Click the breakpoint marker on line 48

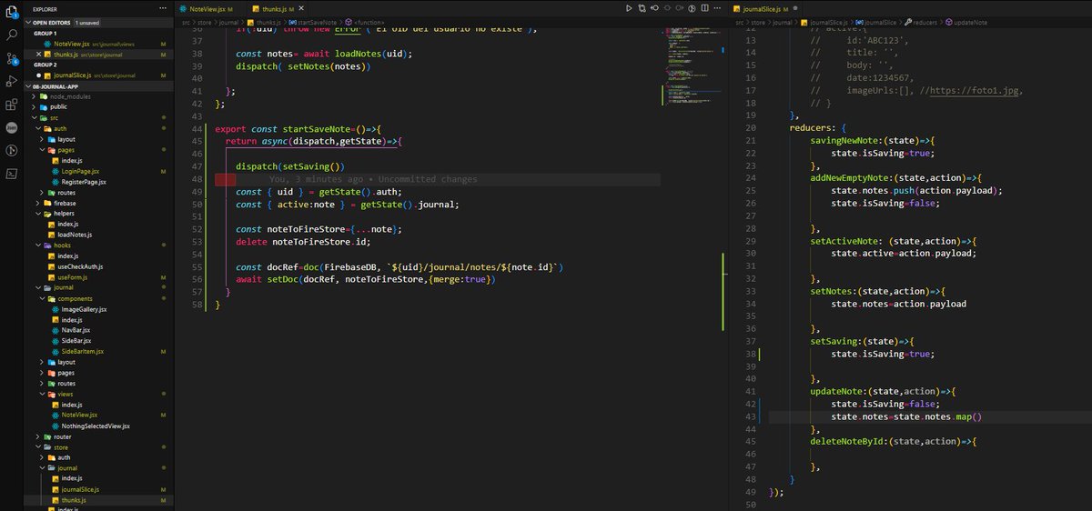coord(225,179)
